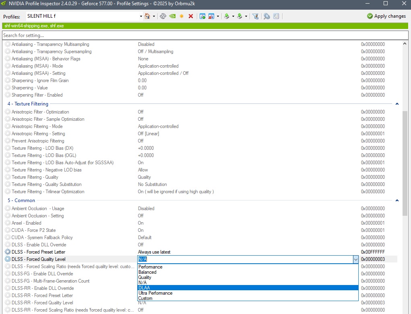Open the export profiles dropdown arrow

coord(233,16)
